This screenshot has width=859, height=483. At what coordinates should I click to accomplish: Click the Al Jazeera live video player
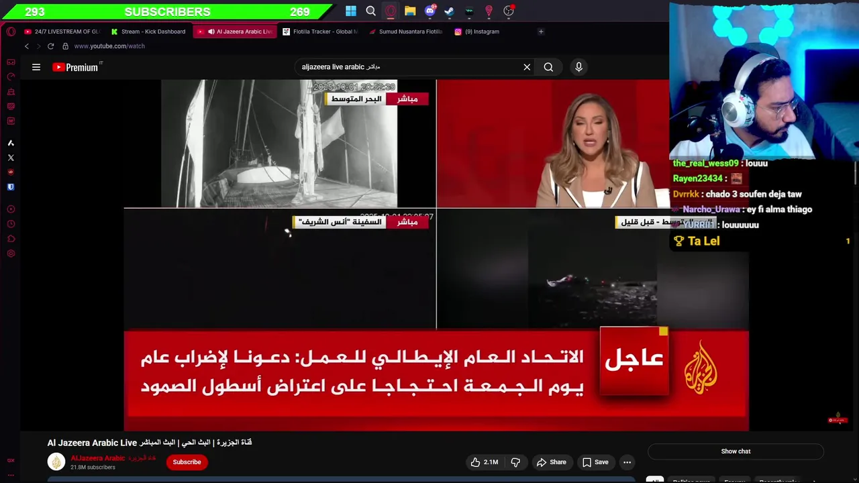[436, 255]
